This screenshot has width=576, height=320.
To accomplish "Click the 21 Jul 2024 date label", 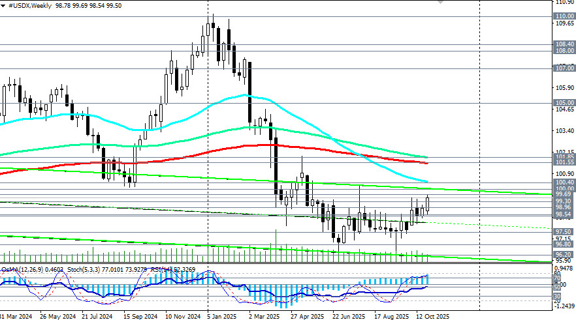I will [x=97, y=316].
